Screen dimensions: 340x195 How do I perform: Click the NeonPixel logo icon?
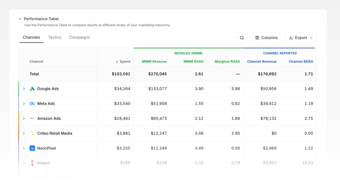click(32, 148)
